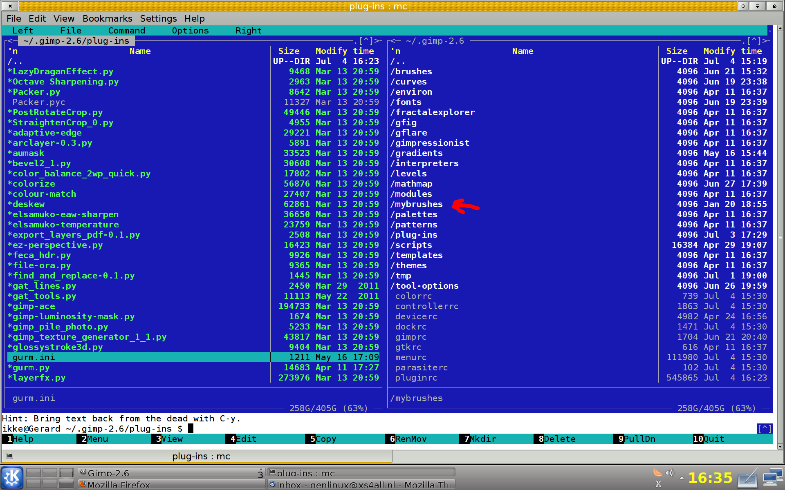
Task: Open left panel directory history [^]
Action: pyautogui.click(x=366, y=41)
